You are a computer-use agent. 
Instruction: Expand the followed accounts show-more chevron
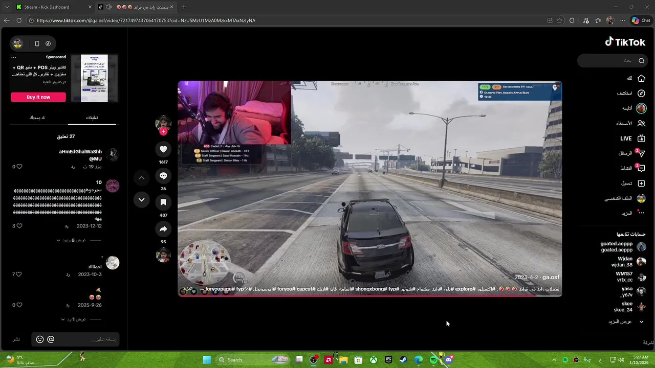(641, 322)
